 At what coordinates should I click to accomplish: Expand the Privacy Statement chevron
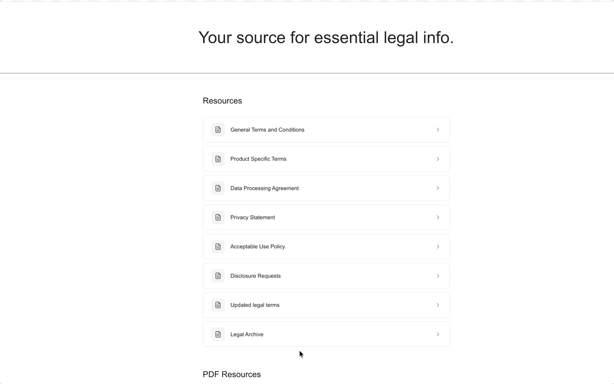(438, 217)
